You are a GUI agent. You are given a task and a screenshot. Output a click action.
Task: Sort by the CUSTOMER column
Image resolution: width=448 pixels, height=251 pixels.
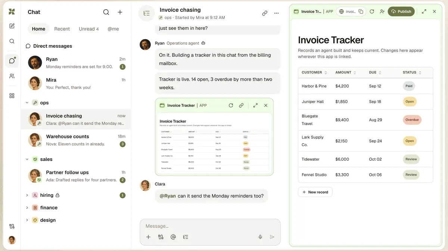[x=314, y=72]
